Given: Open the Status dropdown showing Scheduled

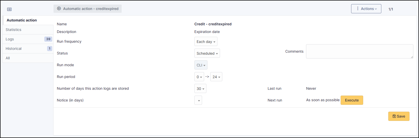Looking at the screenshot, I should click(207, 53).
